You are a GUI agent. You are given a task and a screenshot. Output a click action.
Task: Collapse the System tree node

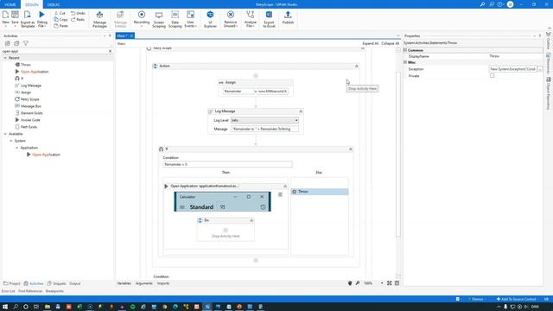11,141
